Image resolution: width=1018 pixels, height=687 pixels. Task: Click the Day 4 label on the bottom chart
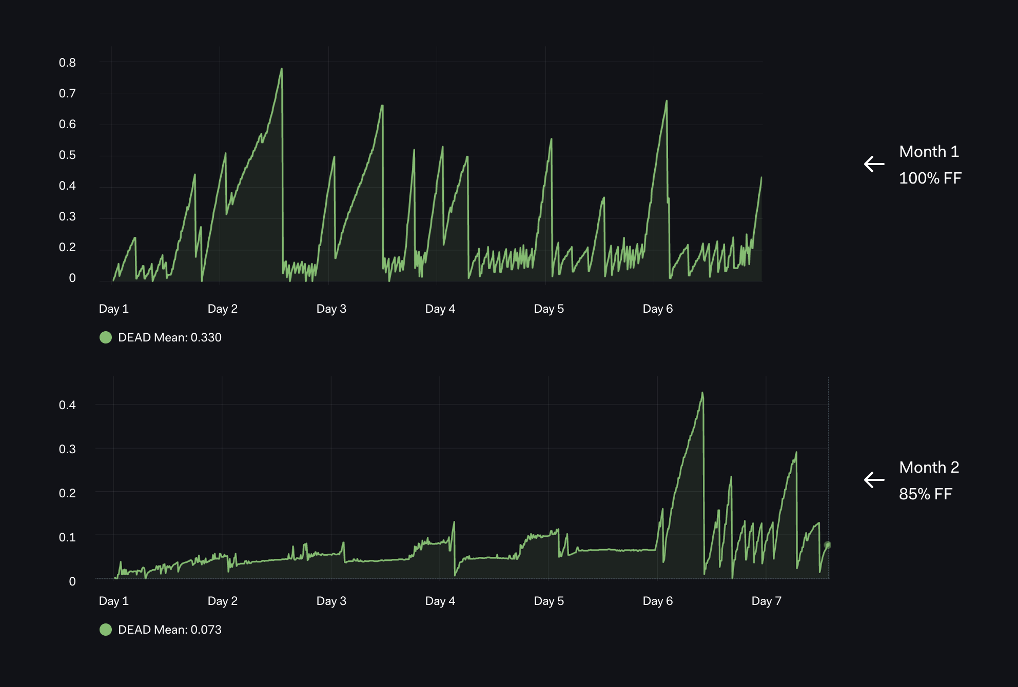pyautogui.click(x=440, y=601)
